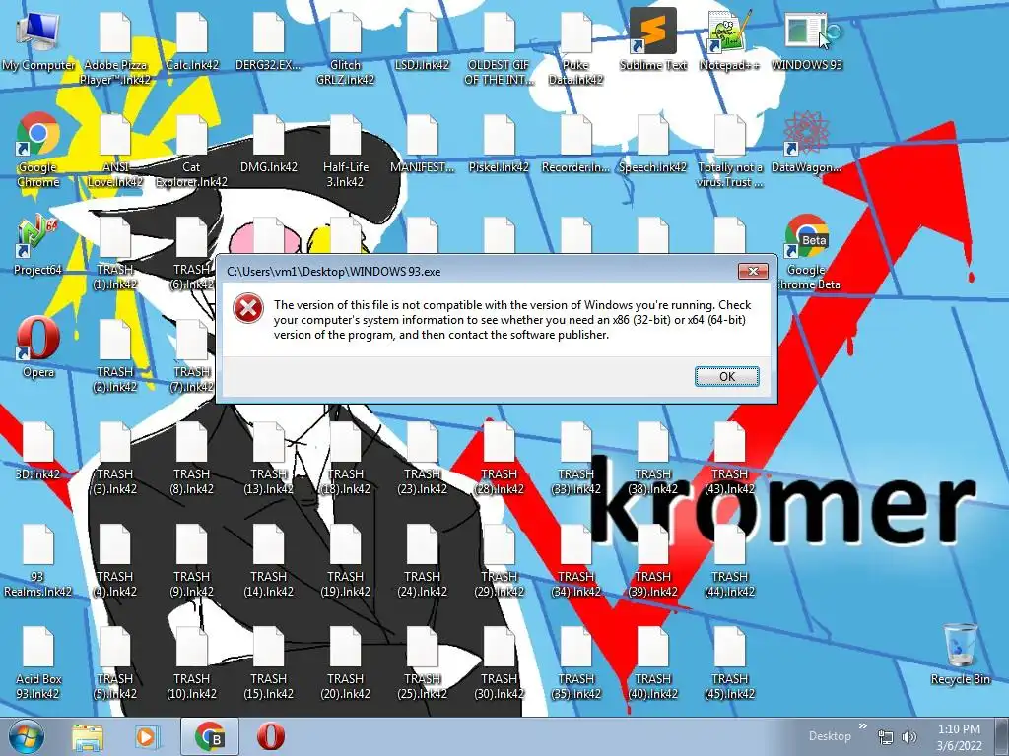The height and width of the screenshot is (756, 1009).
Task: Click the Desktop toolbar label
Action: pos(830,736)
